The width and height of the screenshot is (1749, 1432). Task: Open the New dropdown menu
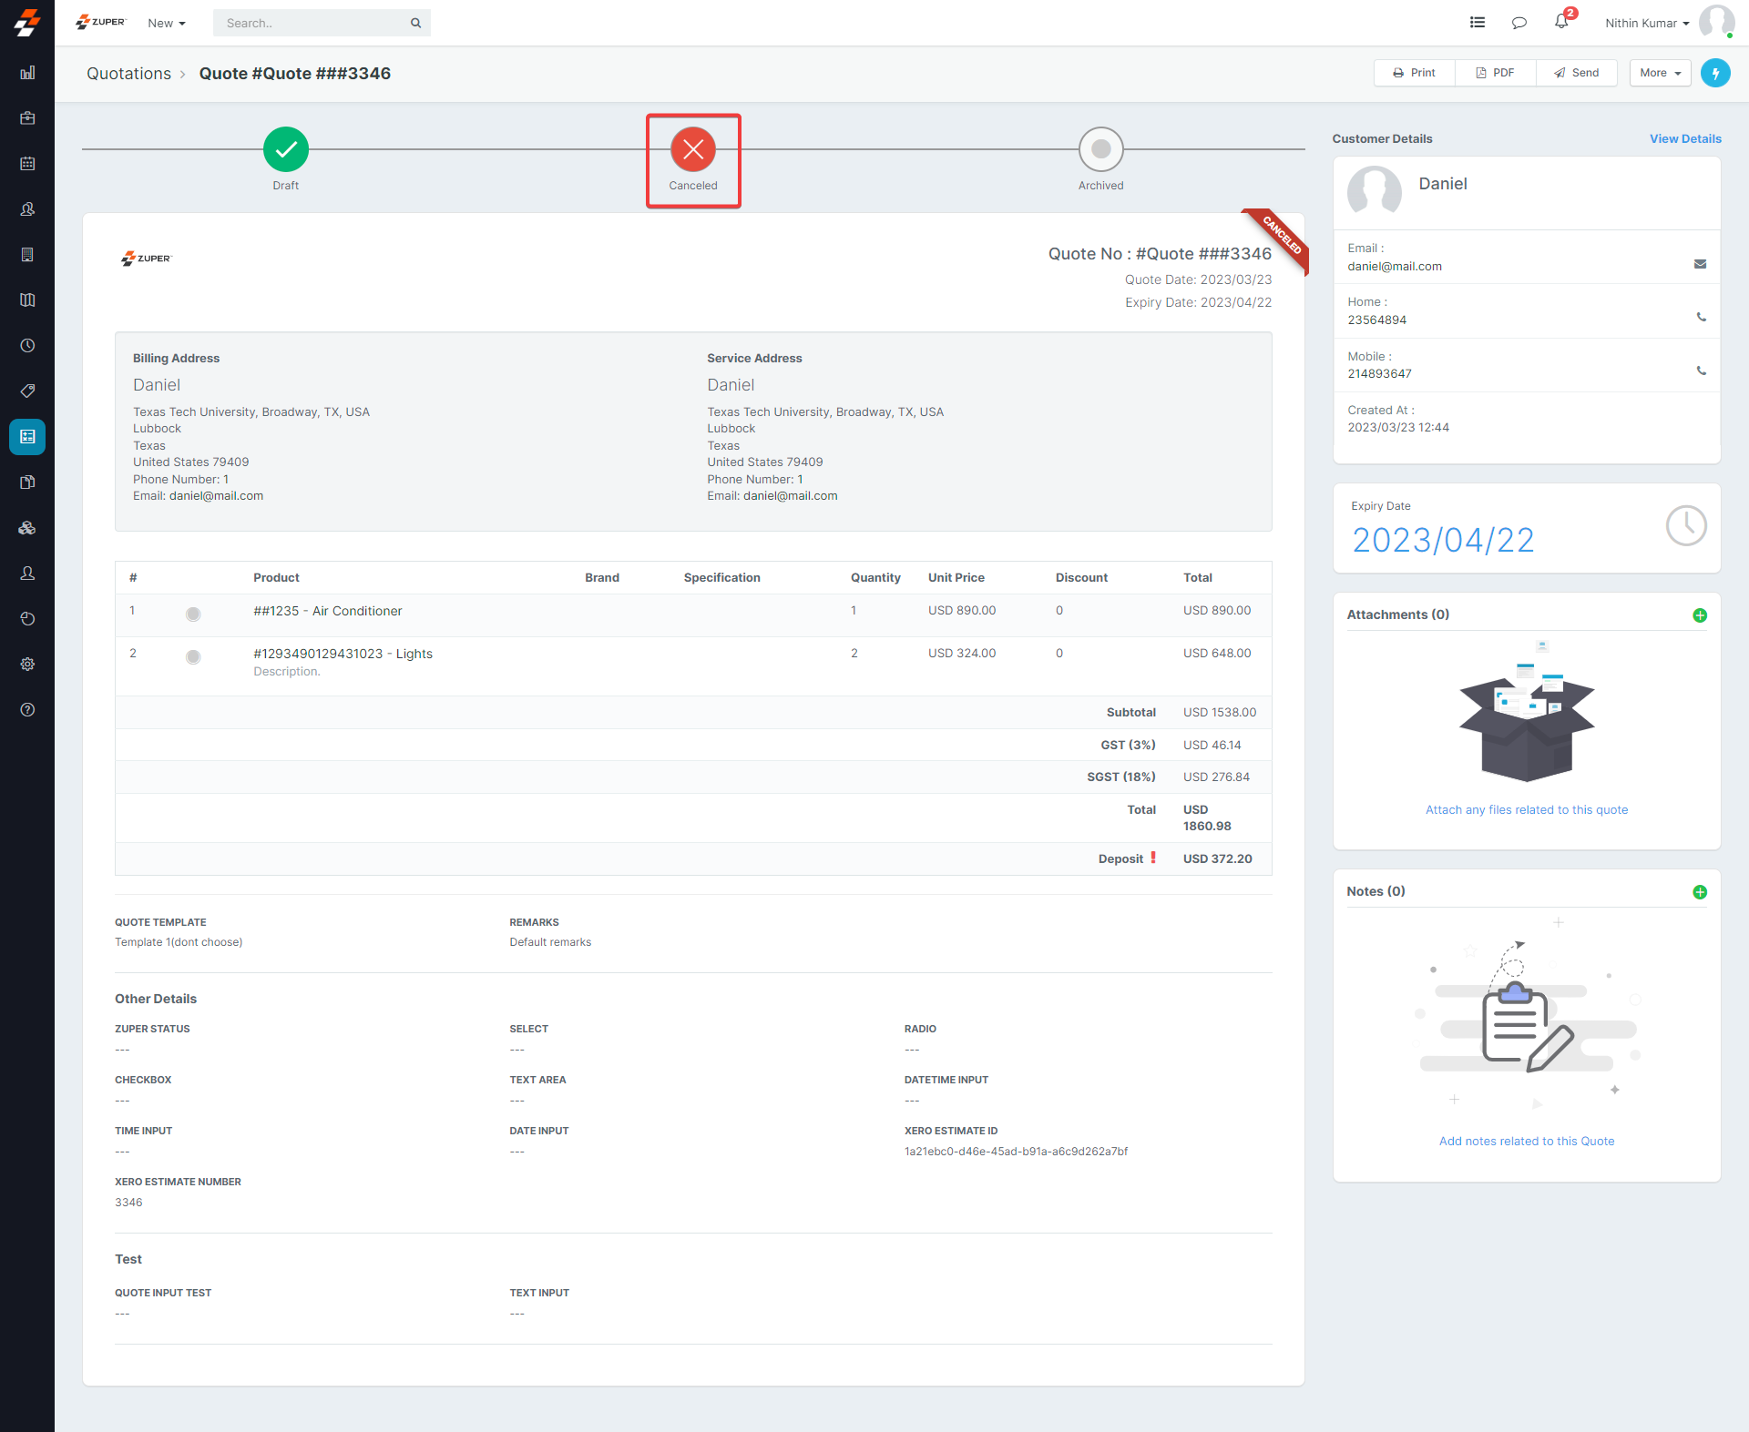point(167,23)
